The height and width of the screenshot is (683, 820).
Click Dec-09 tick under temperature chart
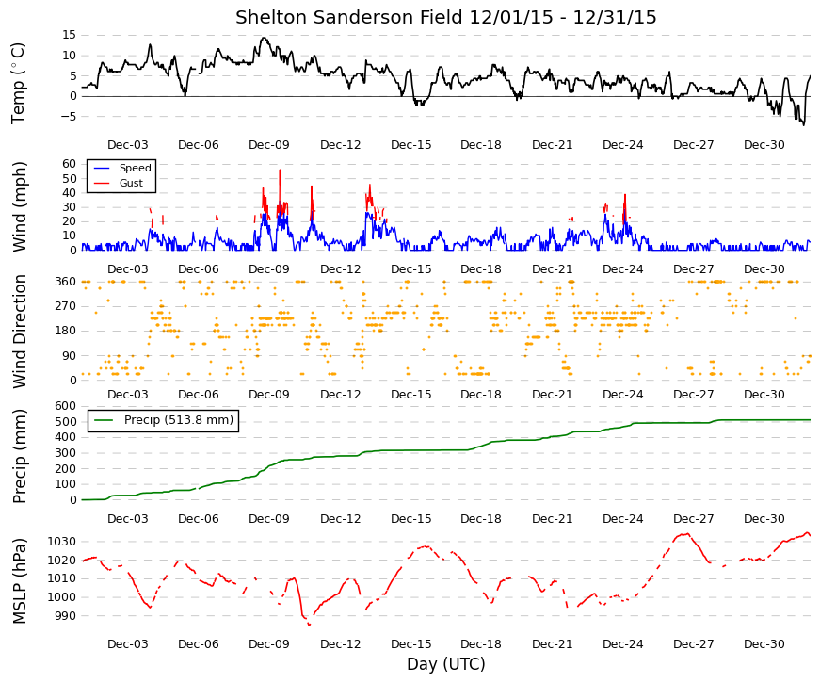(x=269, y=145)
